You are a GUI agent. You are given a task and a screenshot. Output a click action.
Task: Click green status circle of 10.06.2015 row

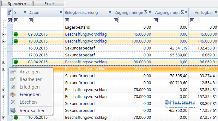16,117
